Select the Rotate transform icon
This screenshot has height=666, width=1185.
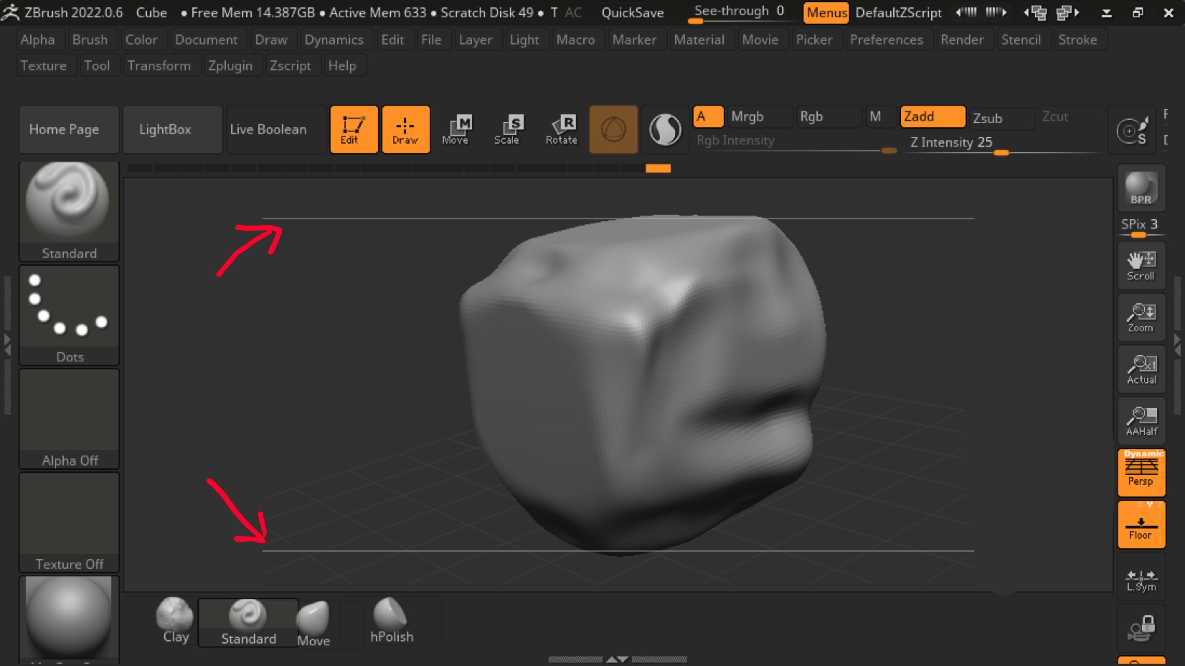(x=561, y=129)
